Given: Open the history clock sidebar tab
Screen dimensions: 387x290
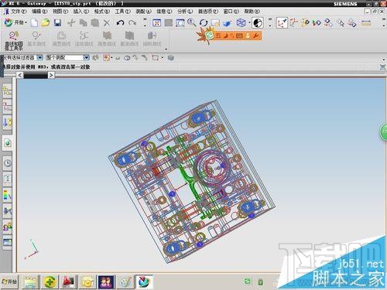Looking at the screenshot, I should click(8, 163).
